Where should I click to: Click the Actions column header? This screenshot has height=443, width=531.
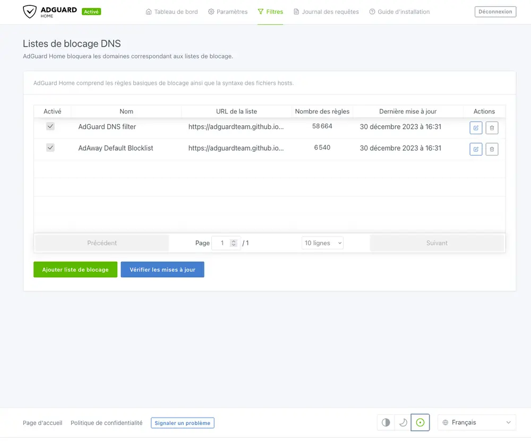pyautogui.click(x=484, y=111)
